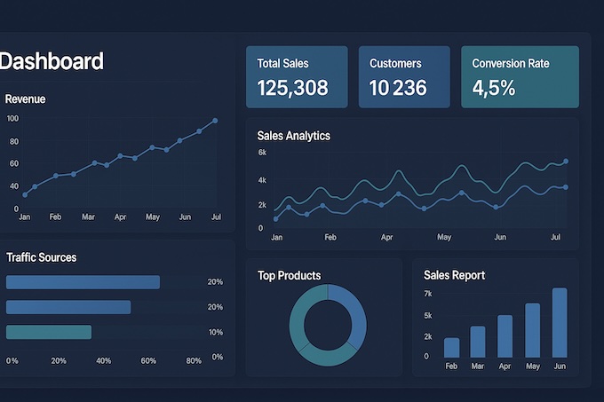Image resolution: width=604 pixels, height=402 pixels.
Task: Click the Jun bar in Sales Report
Action: (559, 322)
